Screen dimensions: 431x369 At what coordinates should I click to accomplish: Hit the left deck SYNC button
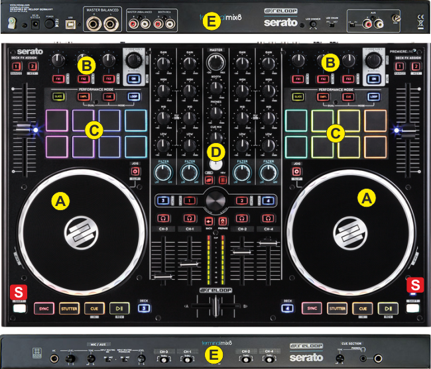click(44, 309)
